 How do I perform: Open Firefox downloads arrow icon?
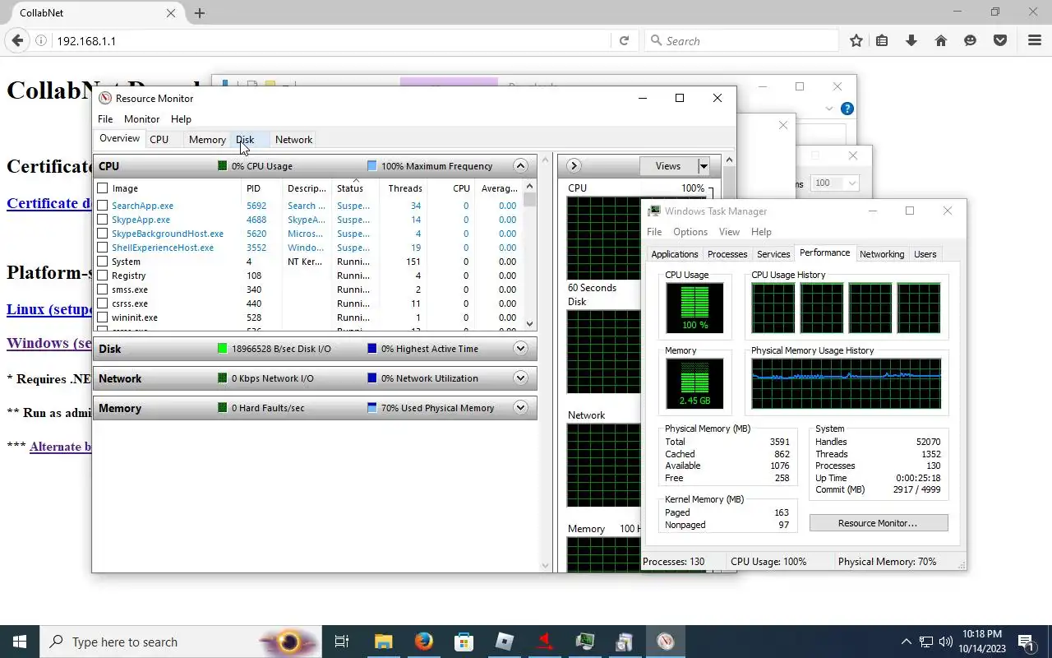(911, 40)
